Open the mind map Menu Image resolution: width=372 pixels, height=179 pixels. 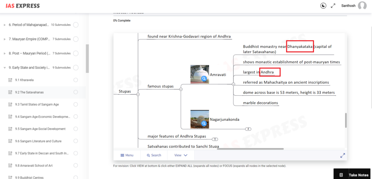127,155
